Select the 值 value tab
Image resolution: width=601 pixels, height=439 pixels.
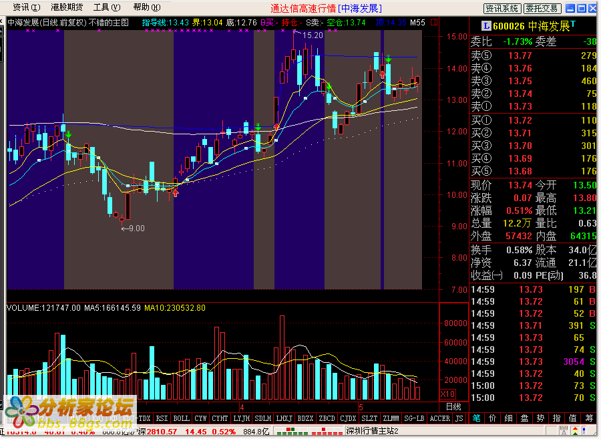coord(572,418)
